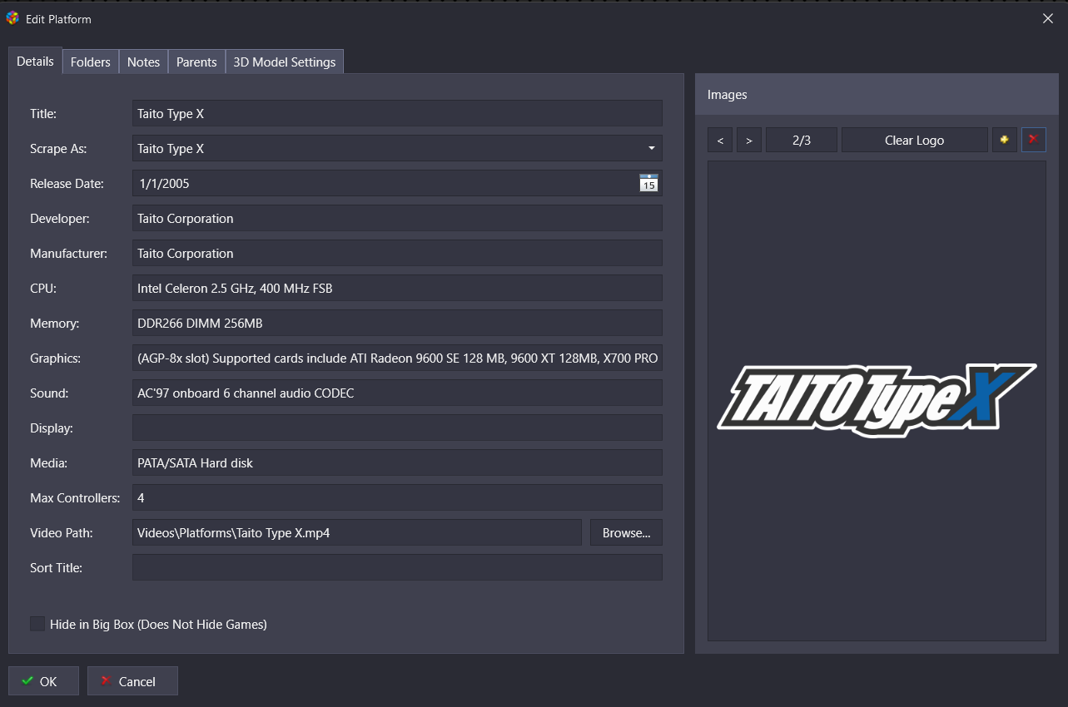
Task: Switch to the Details tab
Action: 35,61
